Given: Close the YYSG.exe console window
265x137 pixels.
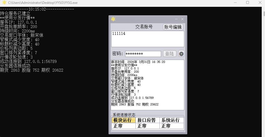Looking at the screenshot, I should (x=260, y=3).
